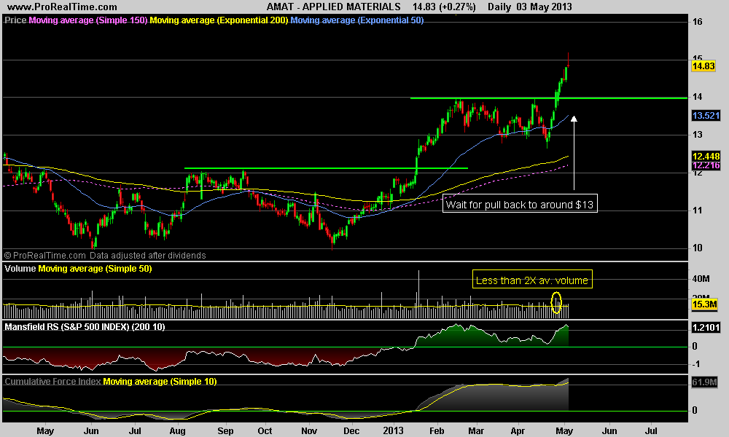This screenshot has width=729, height=437.
Task: Click the 61.9M Force Index value tag
Action: pos(704,382)
